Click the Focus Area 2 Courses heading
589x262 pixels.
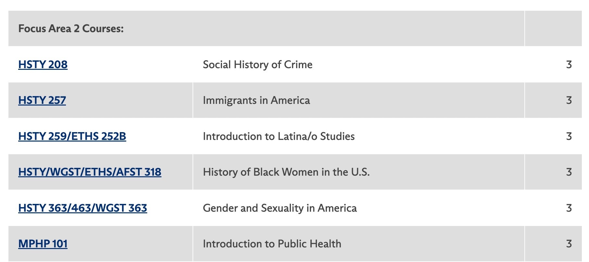(x=71, y=29)
